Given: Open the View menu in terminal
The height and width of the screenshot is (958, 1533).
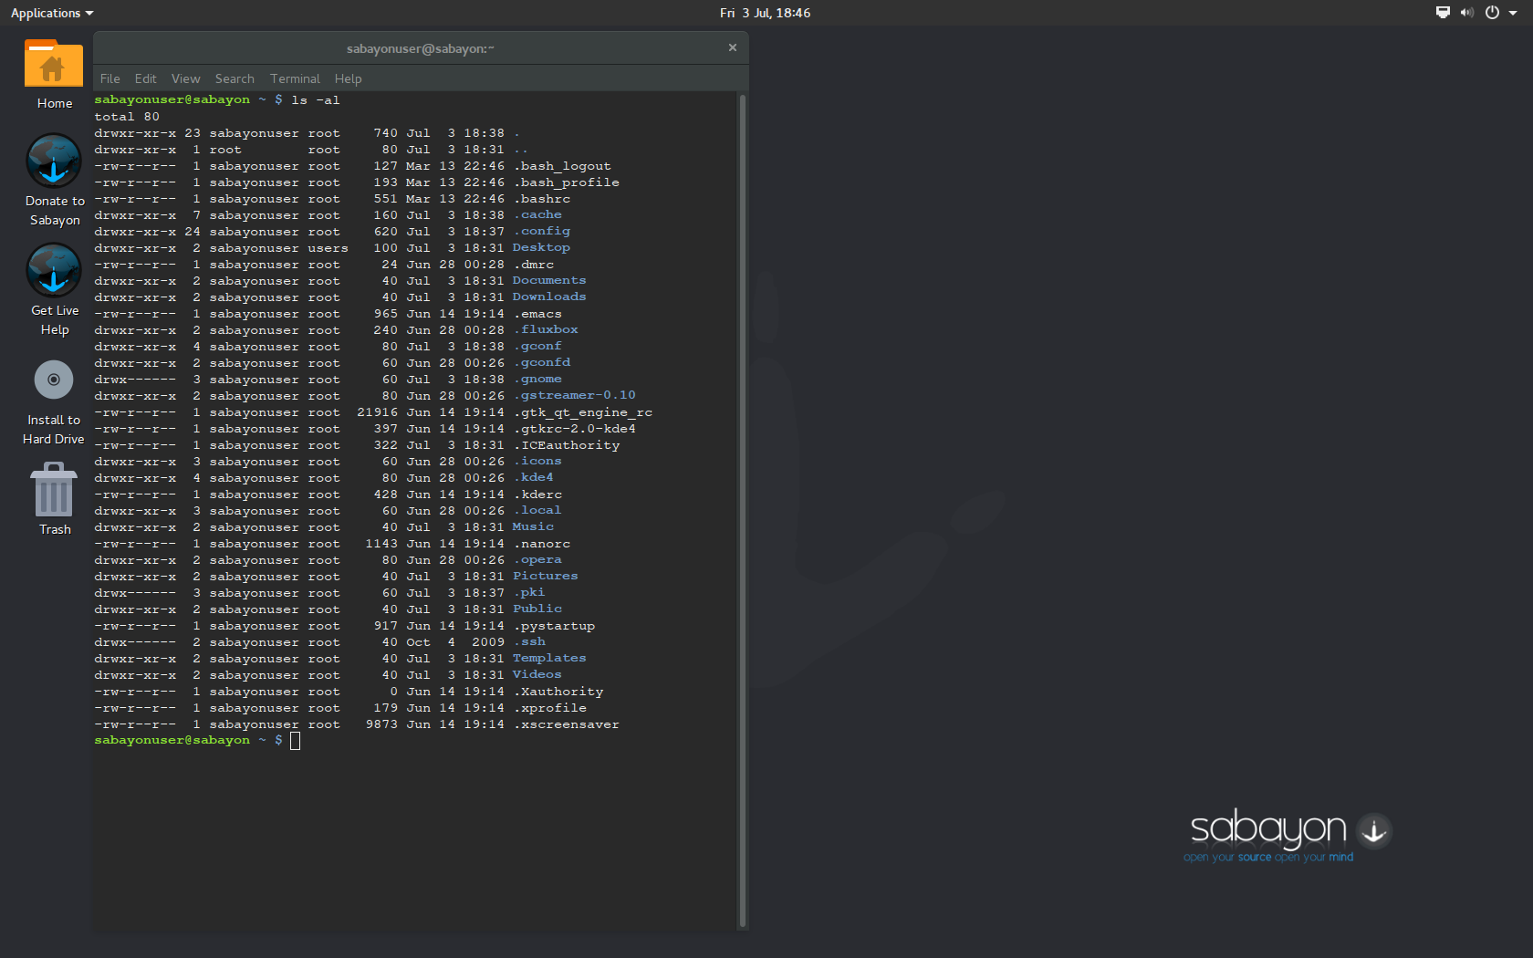Looking at the screenshot, I should click(185, 78).
